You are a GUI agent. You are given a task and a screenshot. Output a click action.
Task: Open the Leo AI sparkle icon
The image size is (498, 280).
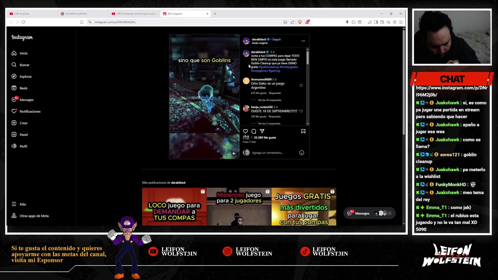(388, 22)
